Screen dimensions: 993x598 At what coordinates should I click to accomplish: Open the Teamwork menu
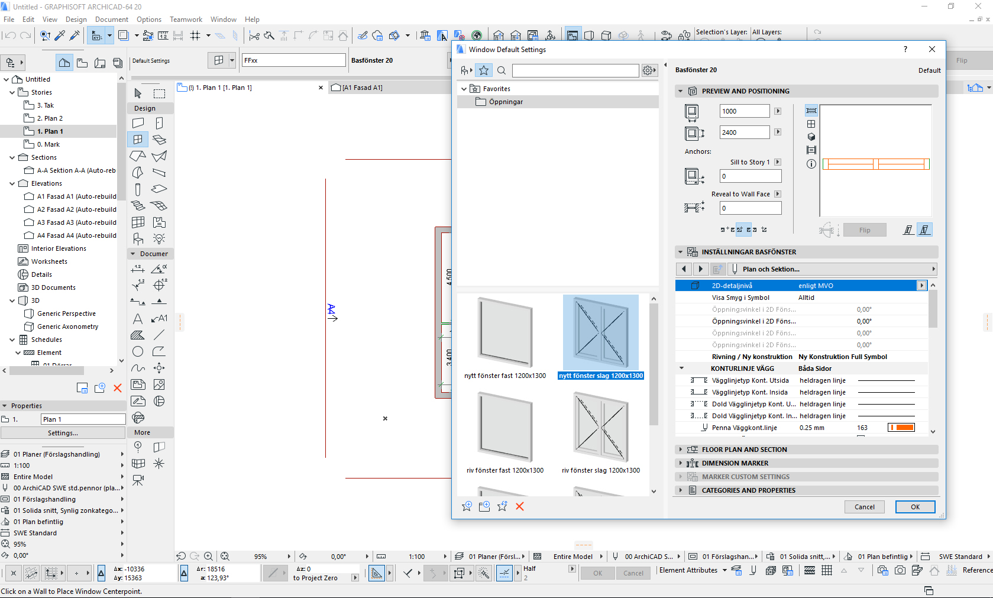pyautogui.click(x=186, y=20)
